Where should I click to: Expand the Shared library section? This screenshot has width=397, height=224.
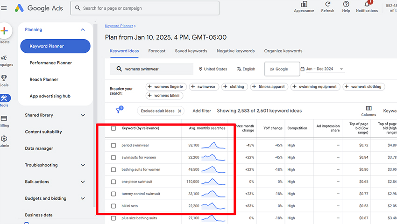coord(55,115)
